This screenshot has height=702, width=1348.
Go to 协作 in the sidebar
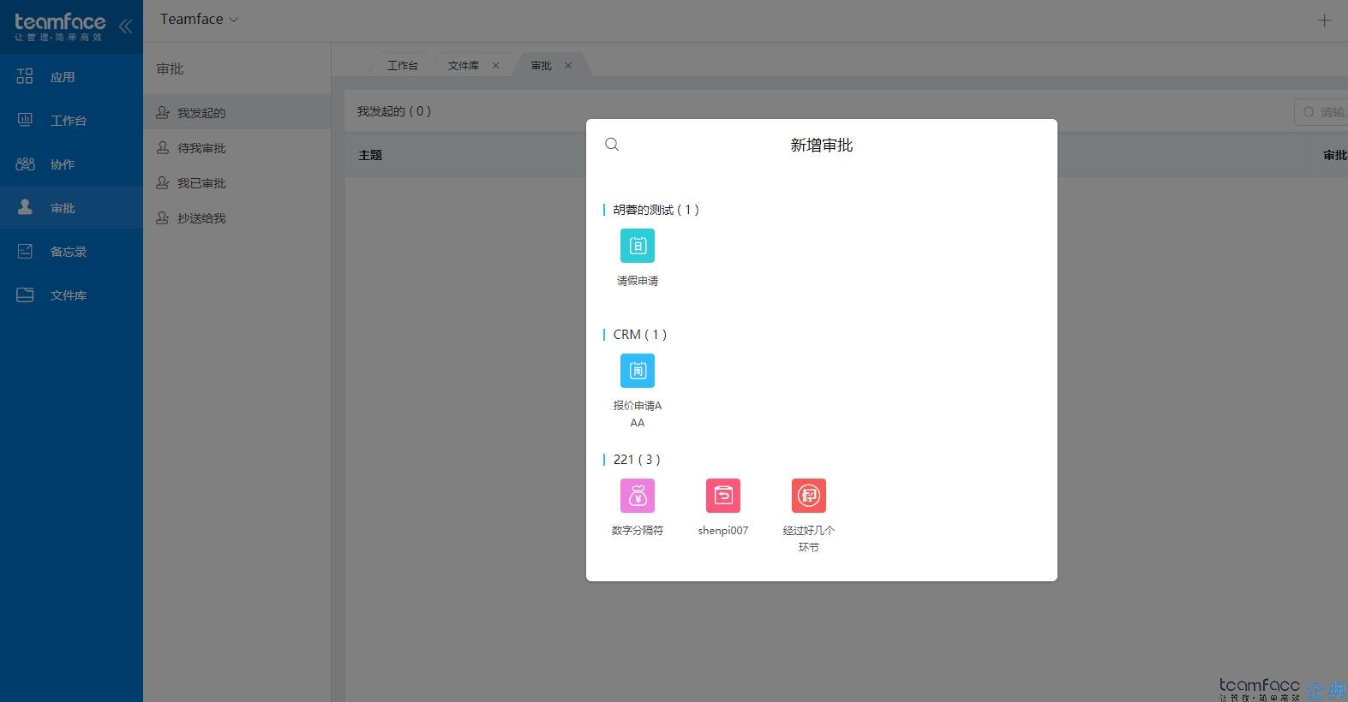coord(62,164)
